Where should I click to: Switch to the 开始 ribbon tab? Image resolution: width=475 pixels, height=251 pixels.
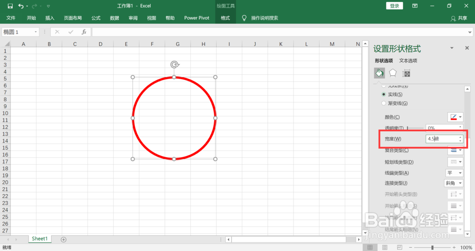click(31, 18)
